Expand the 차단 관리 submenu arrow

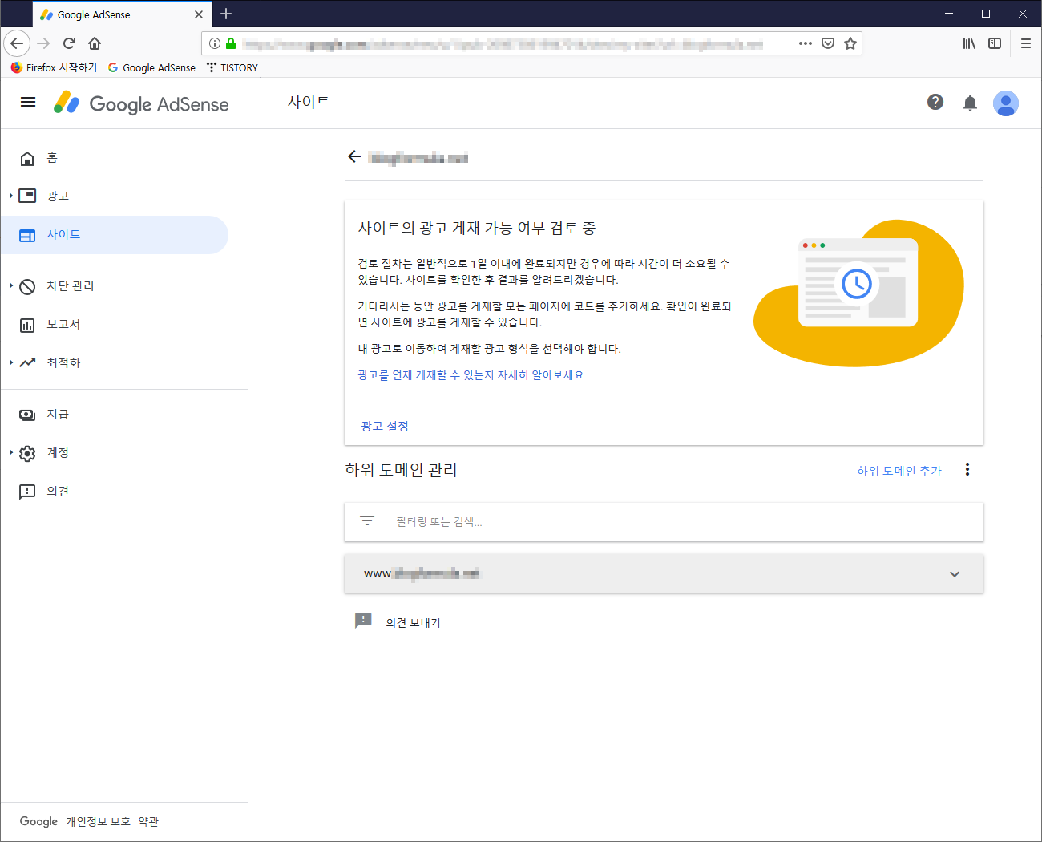tap(11, 286)
